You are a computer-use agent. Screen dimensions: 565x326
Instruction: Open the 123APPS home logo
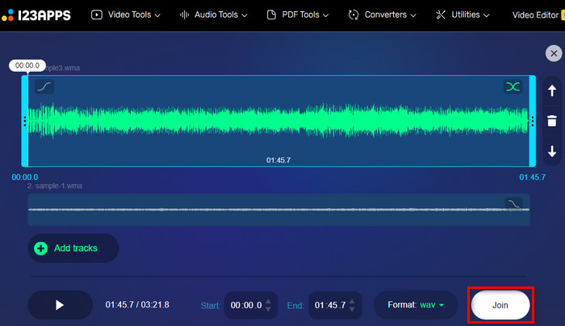click(x=36, y=15)
